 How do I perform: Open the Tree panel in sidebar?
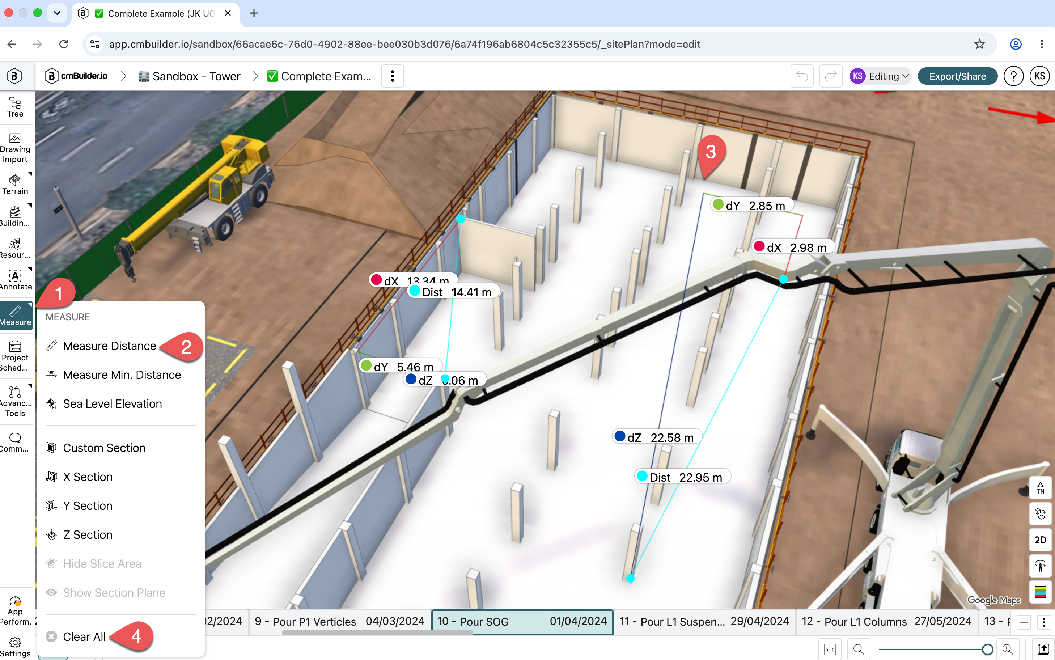coord(15,107)
